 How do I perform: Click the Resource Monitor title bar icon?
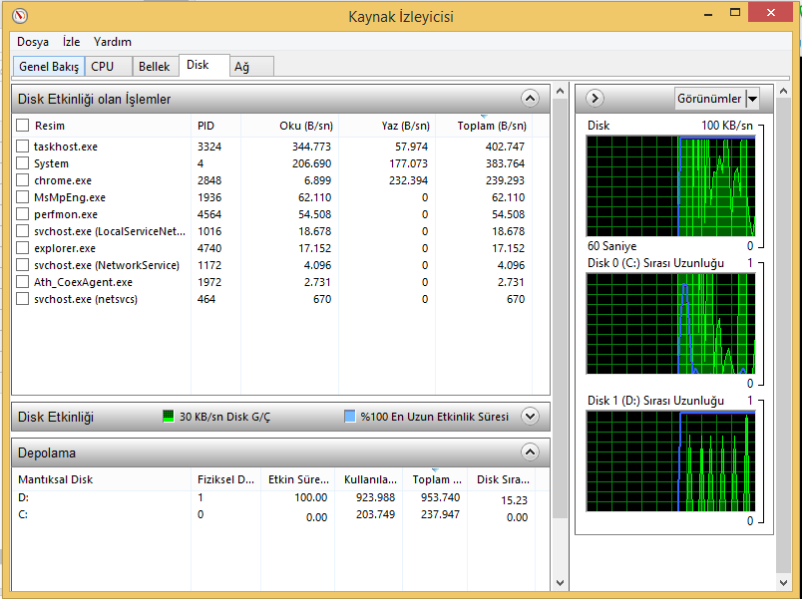coord(19,15)
